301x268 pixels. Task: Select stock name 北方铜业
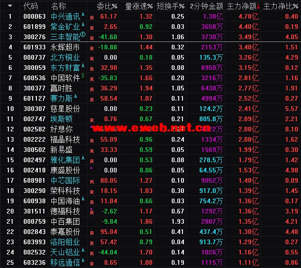click(x=65, y=57)
